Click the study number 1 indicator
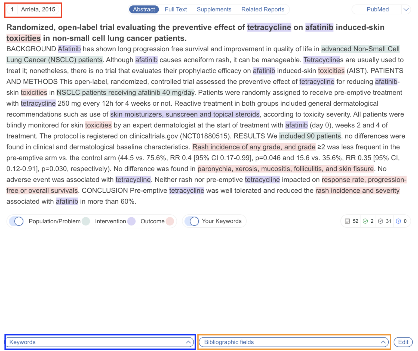This screenshot has width=418, height=351. point(12,9)
